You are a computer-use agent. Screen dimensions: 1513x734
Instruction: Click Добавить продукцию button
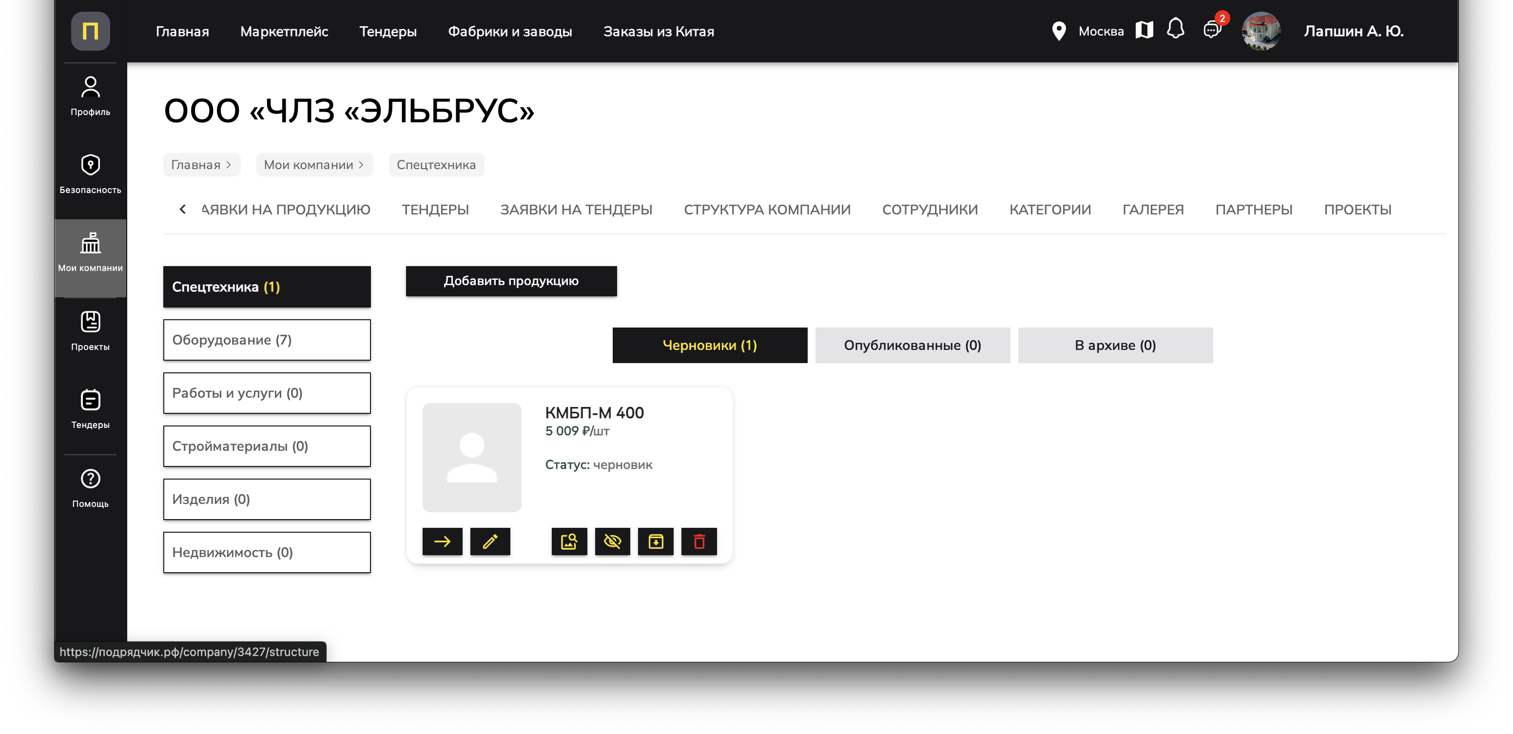511,281
